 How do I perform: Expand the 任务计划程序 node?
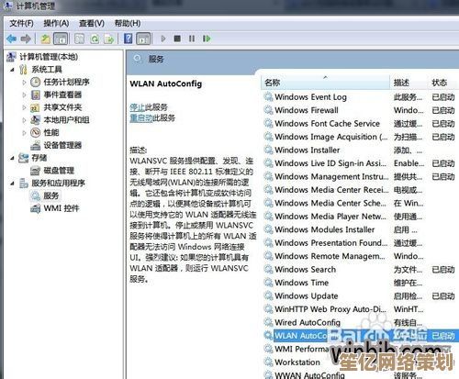(x=24, y=83)
